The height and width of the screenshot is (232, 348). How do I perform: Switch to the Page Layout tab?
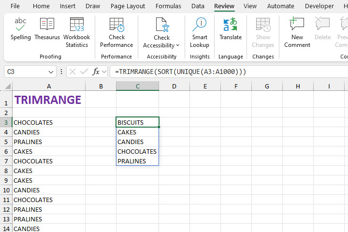128,6
